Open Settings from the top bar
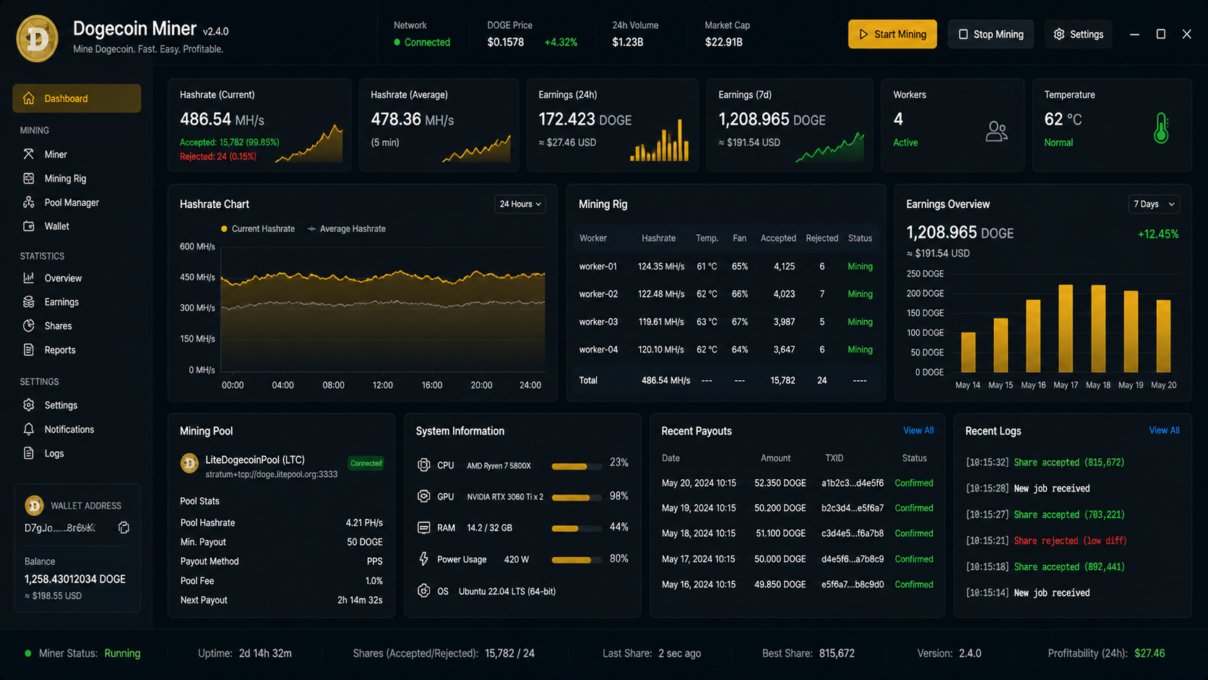1208x680 pixels. coord(1078,34)
